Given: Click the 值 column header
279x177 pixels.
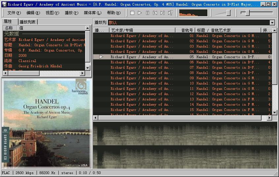Looking at the screenshot, I should pyautogui.click(x=51, y=28).
